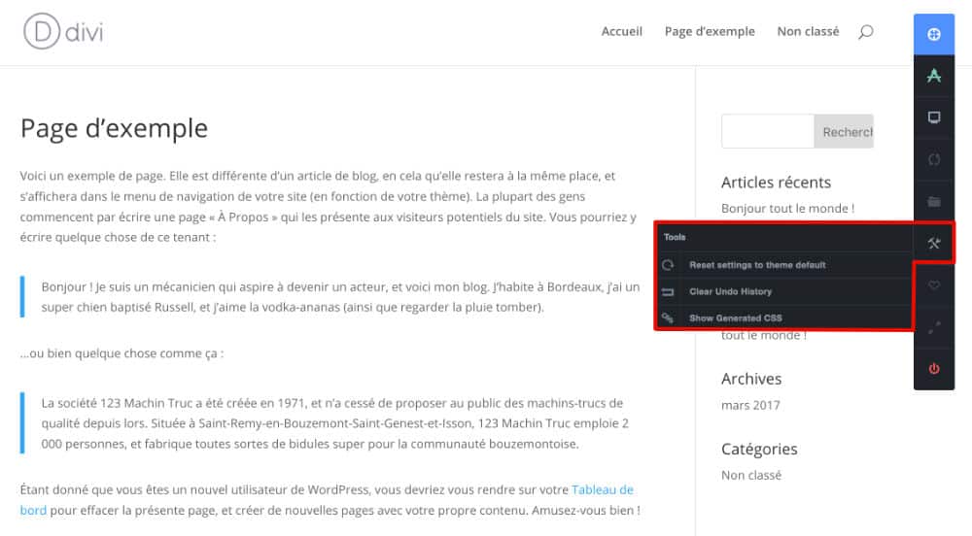Screen dimensions: 972x536
Task: Open Page d'exemple nav item
Action: (710, 32)
